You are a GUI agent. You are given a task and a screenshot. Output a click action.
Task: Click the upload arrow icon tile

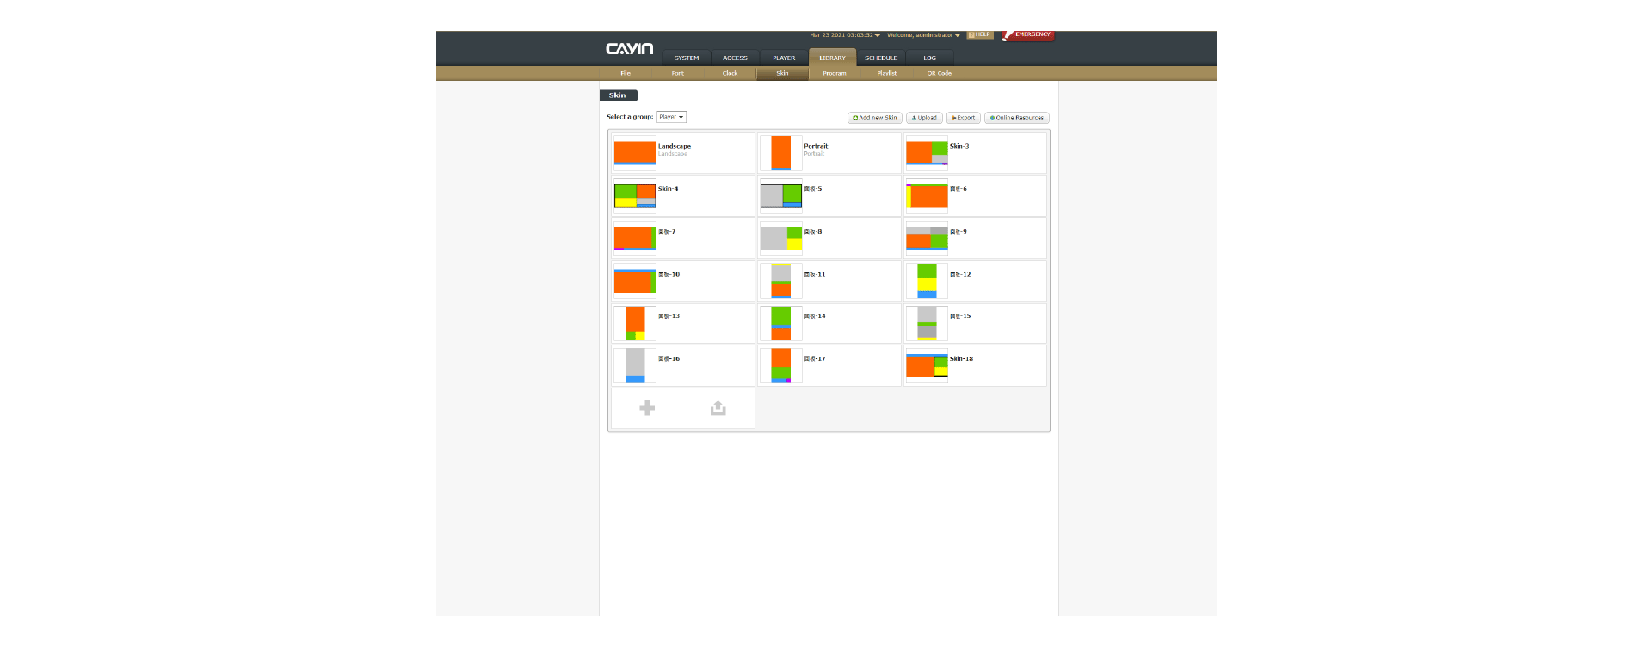[718, 408]
